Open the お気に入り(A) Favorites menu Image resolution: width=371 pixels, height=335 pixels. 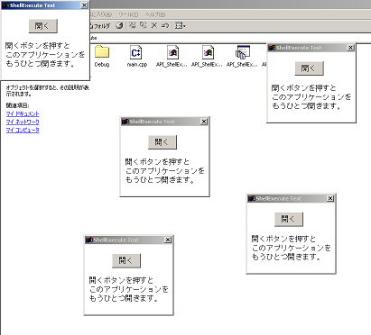[101, 14]
